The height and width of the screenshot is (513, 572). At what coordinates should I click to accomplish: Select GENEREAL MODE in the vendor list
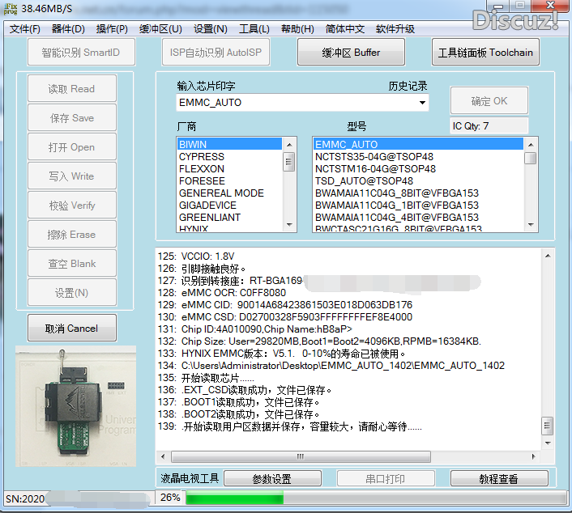pos(229,193)
